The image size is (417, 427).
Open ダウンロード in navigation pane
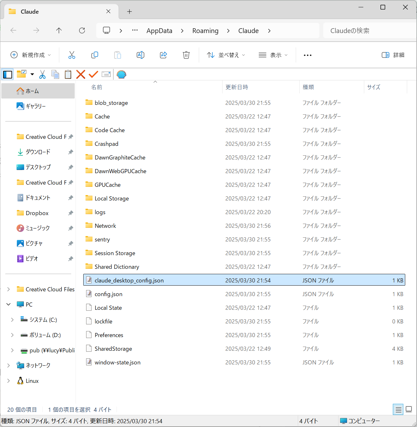38,152
